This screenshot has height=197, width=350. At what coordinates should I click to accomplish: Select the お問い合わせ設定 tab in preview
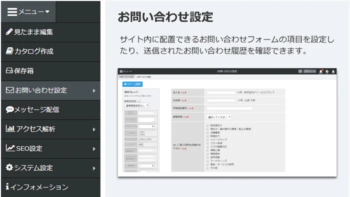point(126,76)
